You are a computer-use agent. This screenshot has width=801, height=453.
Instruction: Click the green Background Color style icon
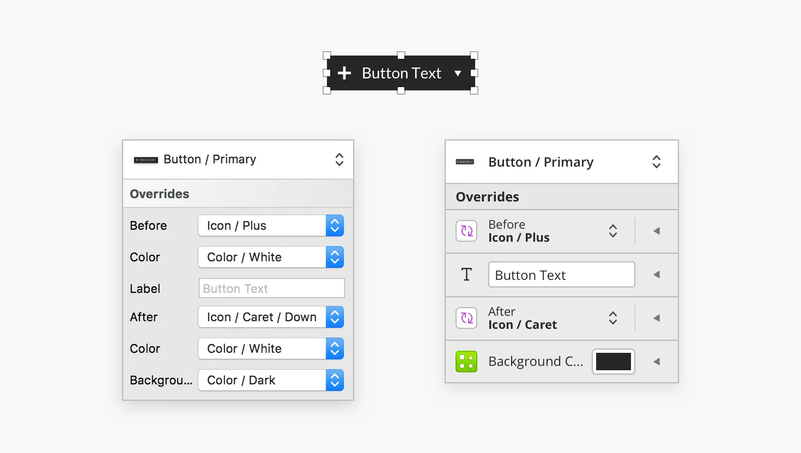[x=466, y=362]
